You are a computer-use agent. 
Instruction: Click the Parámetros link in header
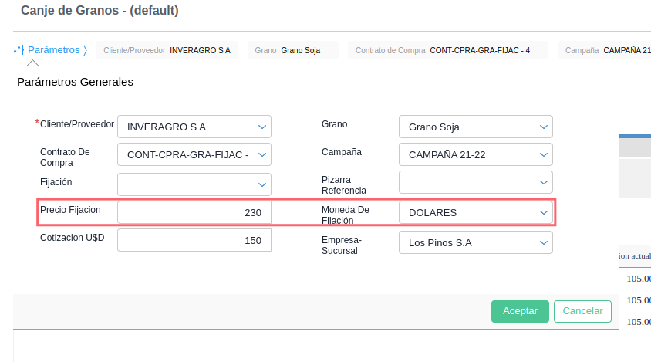pyautogui.click(x=53, y=50)
